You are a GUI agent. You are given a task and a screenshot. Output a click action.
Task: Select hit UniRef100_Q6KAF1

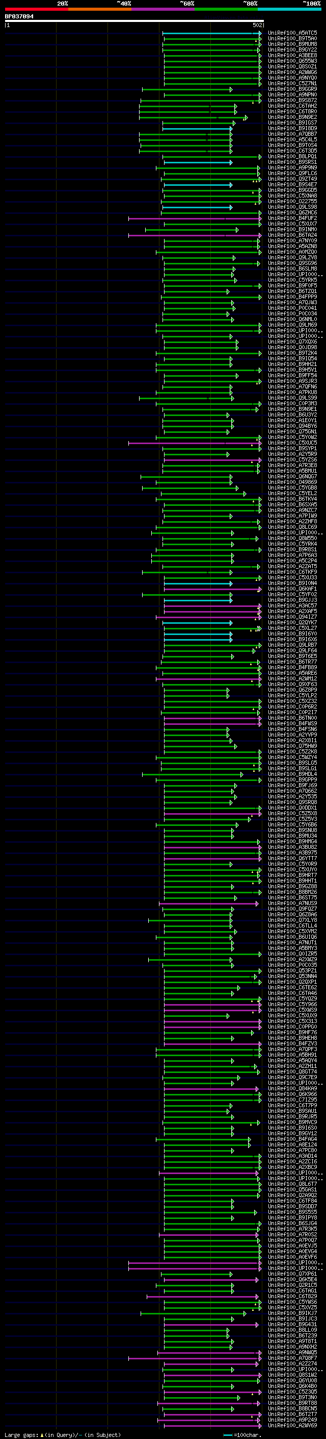pos(292,589)
